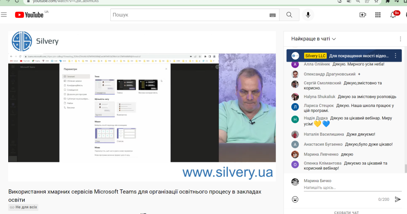Click the Напишіть щось… chat input

click(x=352, y=188)
